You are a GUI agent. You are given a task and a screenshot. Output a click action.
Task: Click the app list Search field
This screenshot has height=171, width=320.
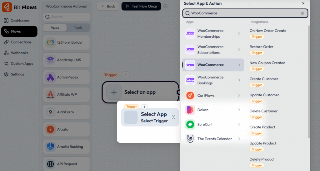[x=67, y=17]
